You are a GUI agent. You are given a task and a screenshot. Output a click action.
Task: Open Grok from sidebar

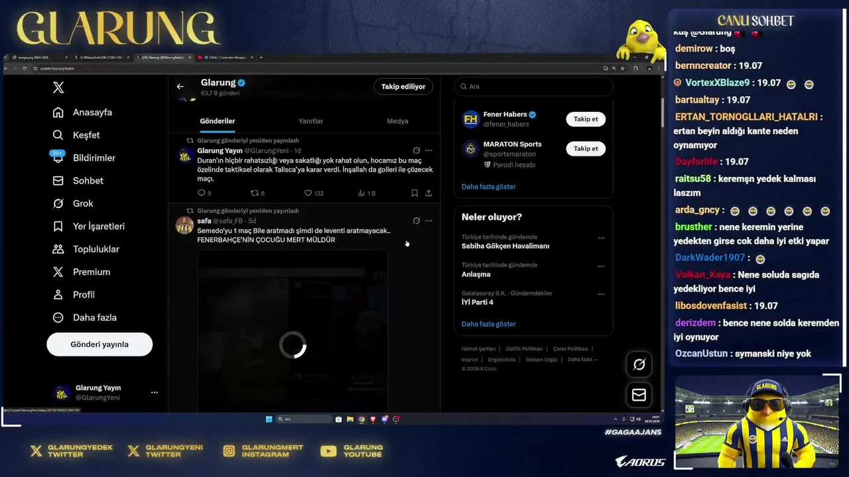pos(73,203)
